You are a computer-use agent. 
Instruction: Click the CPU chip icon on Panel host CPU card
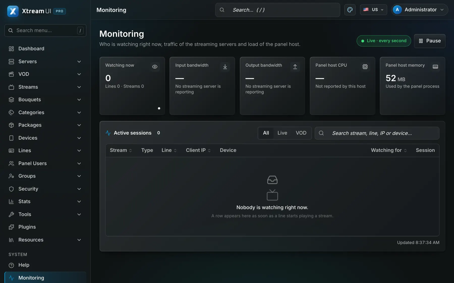365,67
